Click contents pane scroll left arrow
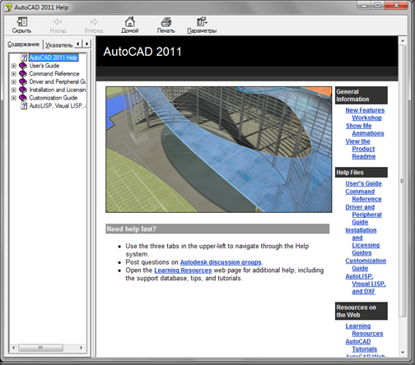The width and height of the screenshot is (415, 365). pos(14,348)
